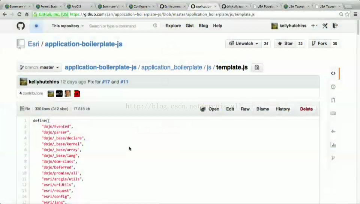Open Pull Requests icon in sidebar
This screenshot has height=204, width=360.
tap(333, 100)
